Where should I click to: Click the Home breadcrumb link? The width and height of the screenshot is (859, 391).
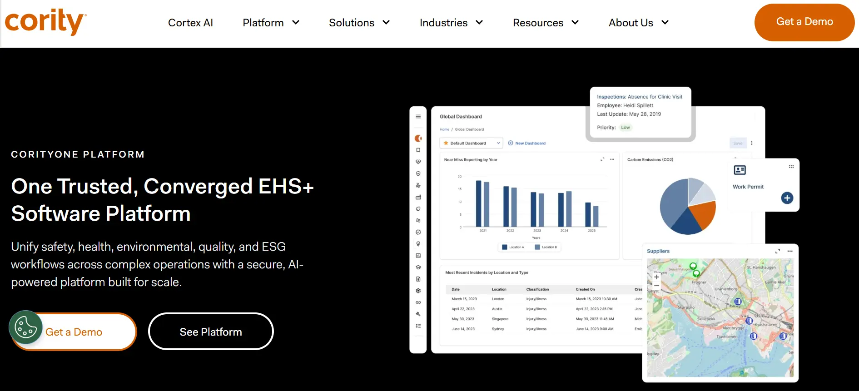(x=444, y=129)
